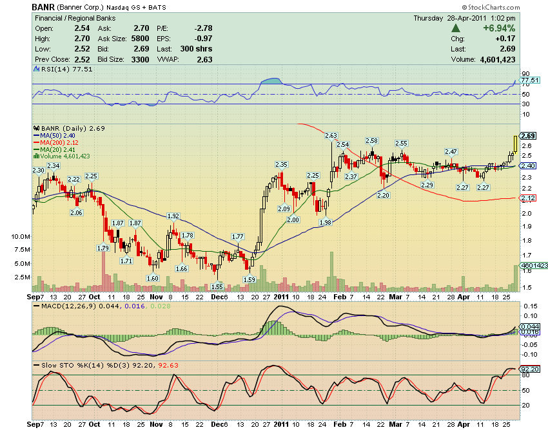Image resolution: width=548 pixels, height=430 pixels.
Task: Click the StockCharts.com copyright mark
Action: (491, 7)
